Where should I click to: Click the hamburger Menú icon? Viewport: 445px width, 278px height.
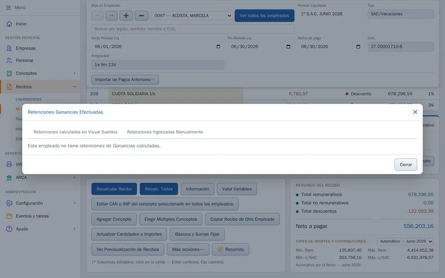click(x=8, y=8)
